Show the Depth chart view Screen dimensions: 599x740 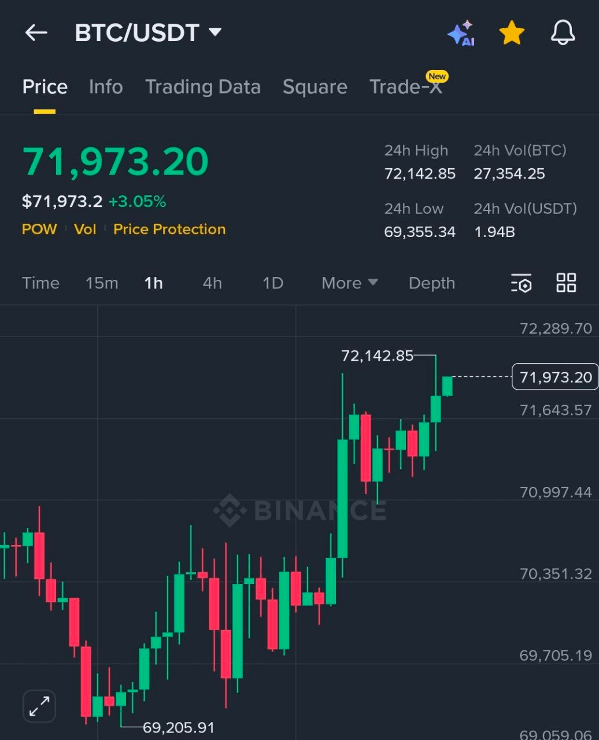[431, 283]
